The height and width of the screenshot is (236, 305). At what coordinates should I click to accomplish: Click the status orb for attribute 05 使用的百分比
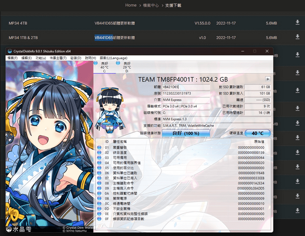pyautogui.click(x=99, y=168)
